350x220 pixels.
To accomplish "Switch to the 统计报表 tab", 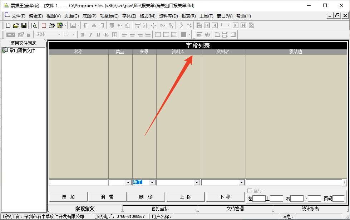I will (x=310, y=209).
